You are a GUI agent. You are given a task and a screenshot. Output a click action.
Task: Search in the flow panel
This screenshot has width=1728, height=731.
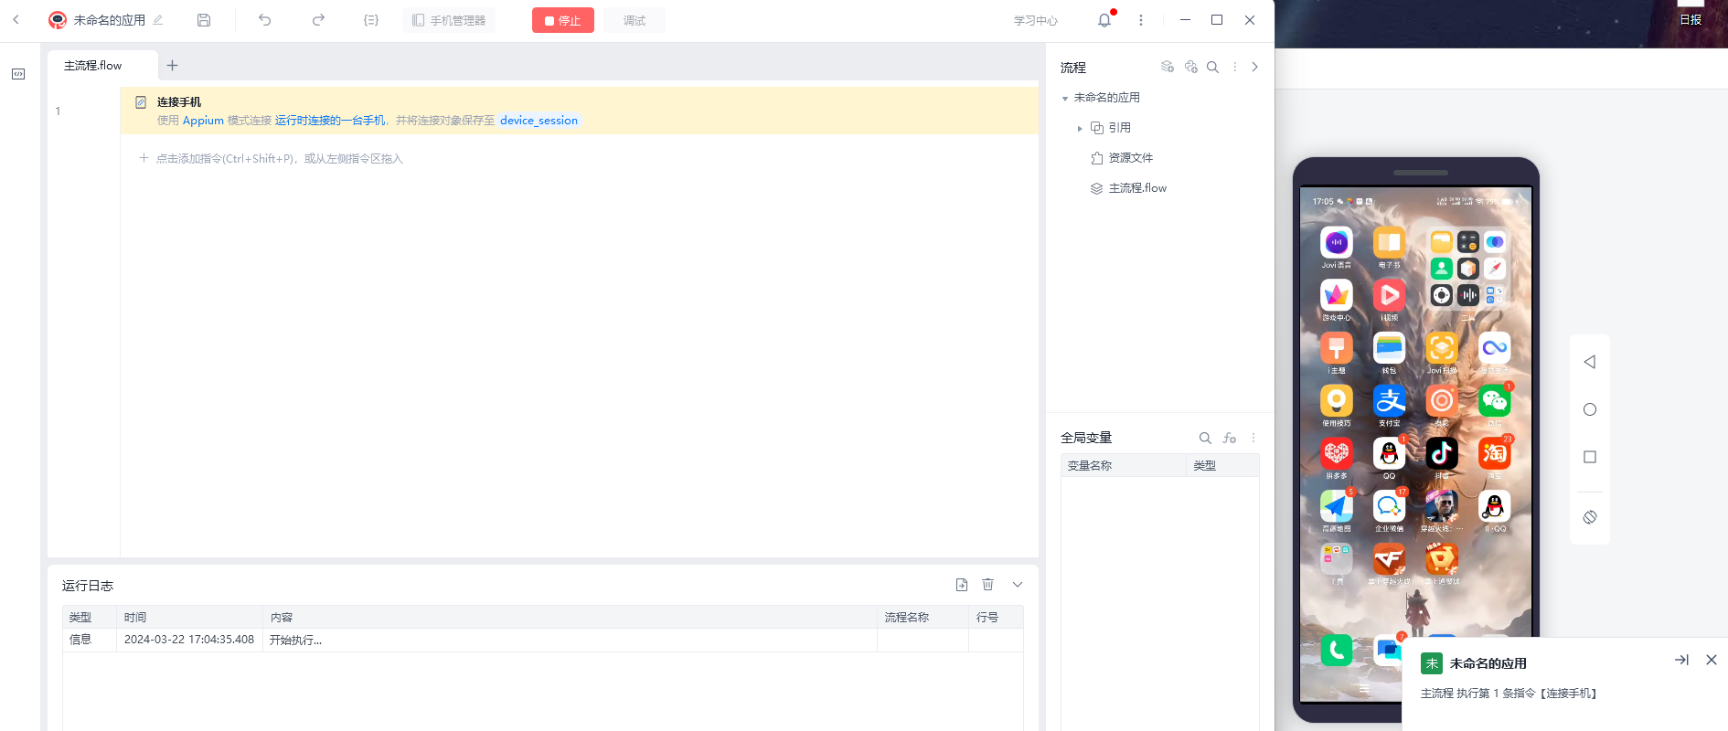click(x=1212, y=67)
